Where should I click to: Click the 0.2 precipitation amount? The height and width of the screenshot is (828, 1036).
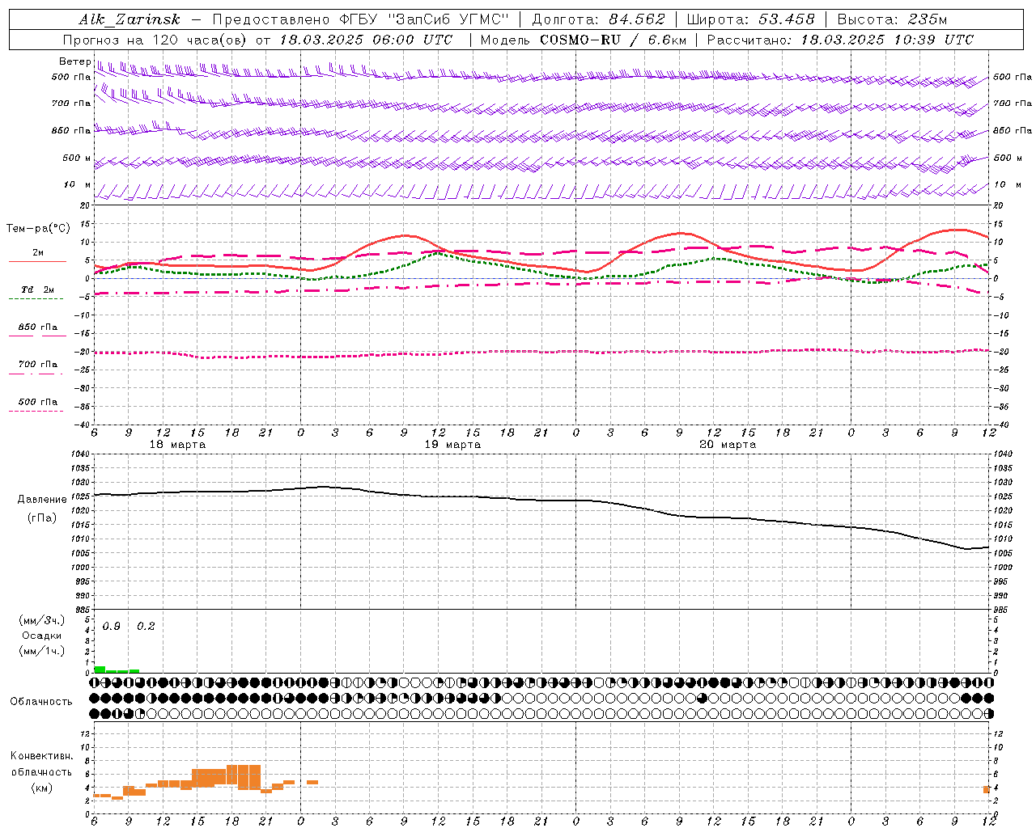pyautogui.click(x=146, y=627)
